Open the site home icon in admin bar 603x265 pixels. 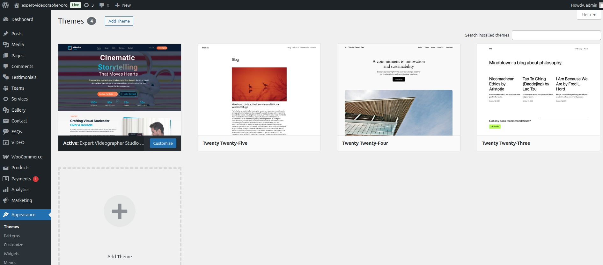17,5
